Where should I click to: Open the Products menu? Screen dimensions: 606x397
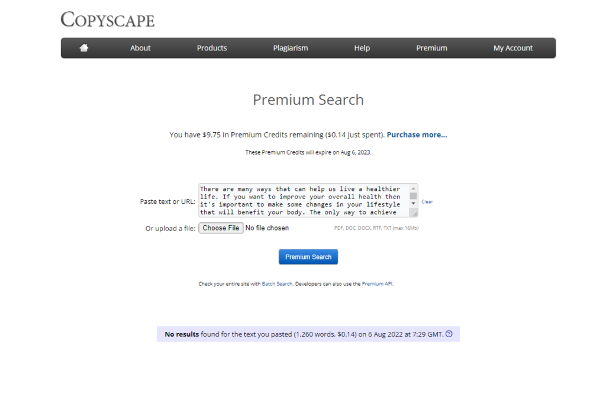tap(212, 48)
